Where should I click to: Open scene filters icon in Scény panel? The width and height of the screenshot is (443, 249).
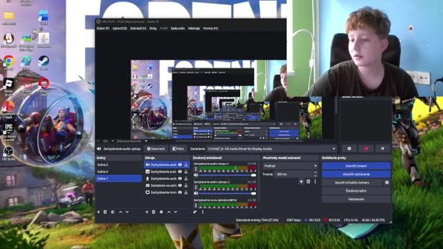point(113,212)
